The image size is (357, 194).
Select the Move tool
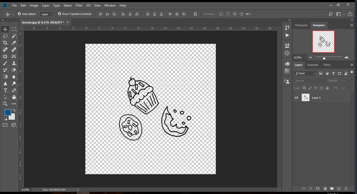[x=5, y=29]
